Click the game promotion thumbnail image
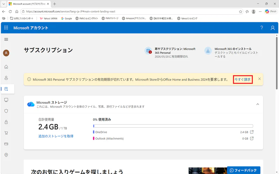The width and height of the screenshot is (279, 174). pos(208,171)
